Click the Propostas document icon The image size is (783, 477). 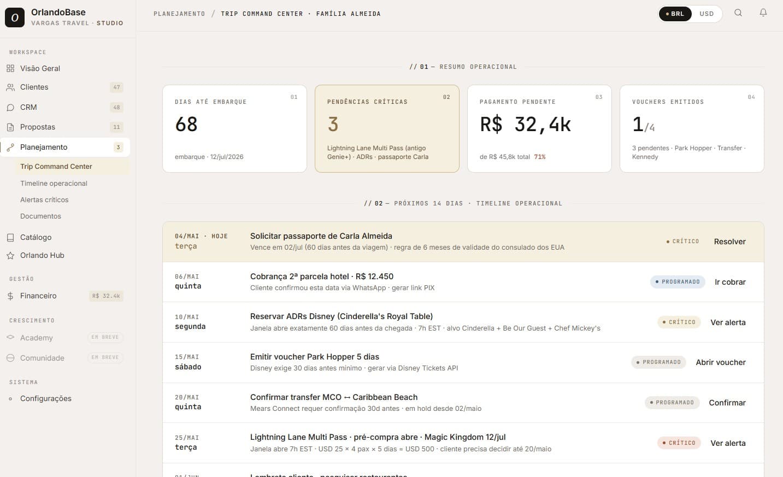click(x=10, y=127)
